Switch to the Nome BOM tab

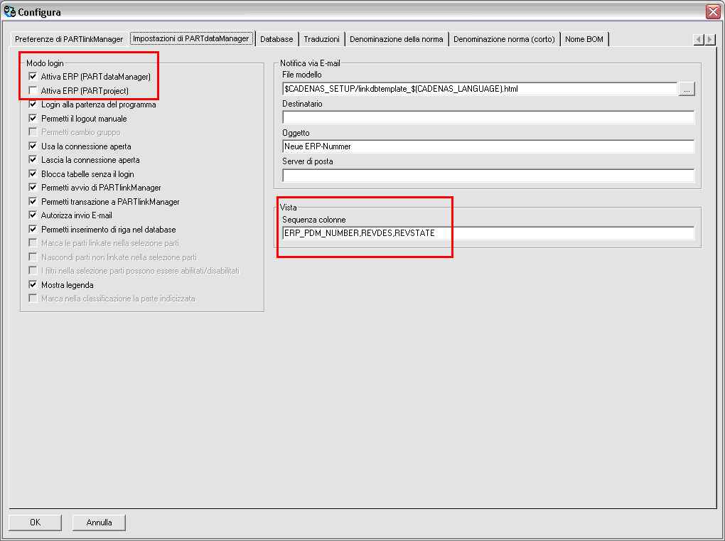584,39
